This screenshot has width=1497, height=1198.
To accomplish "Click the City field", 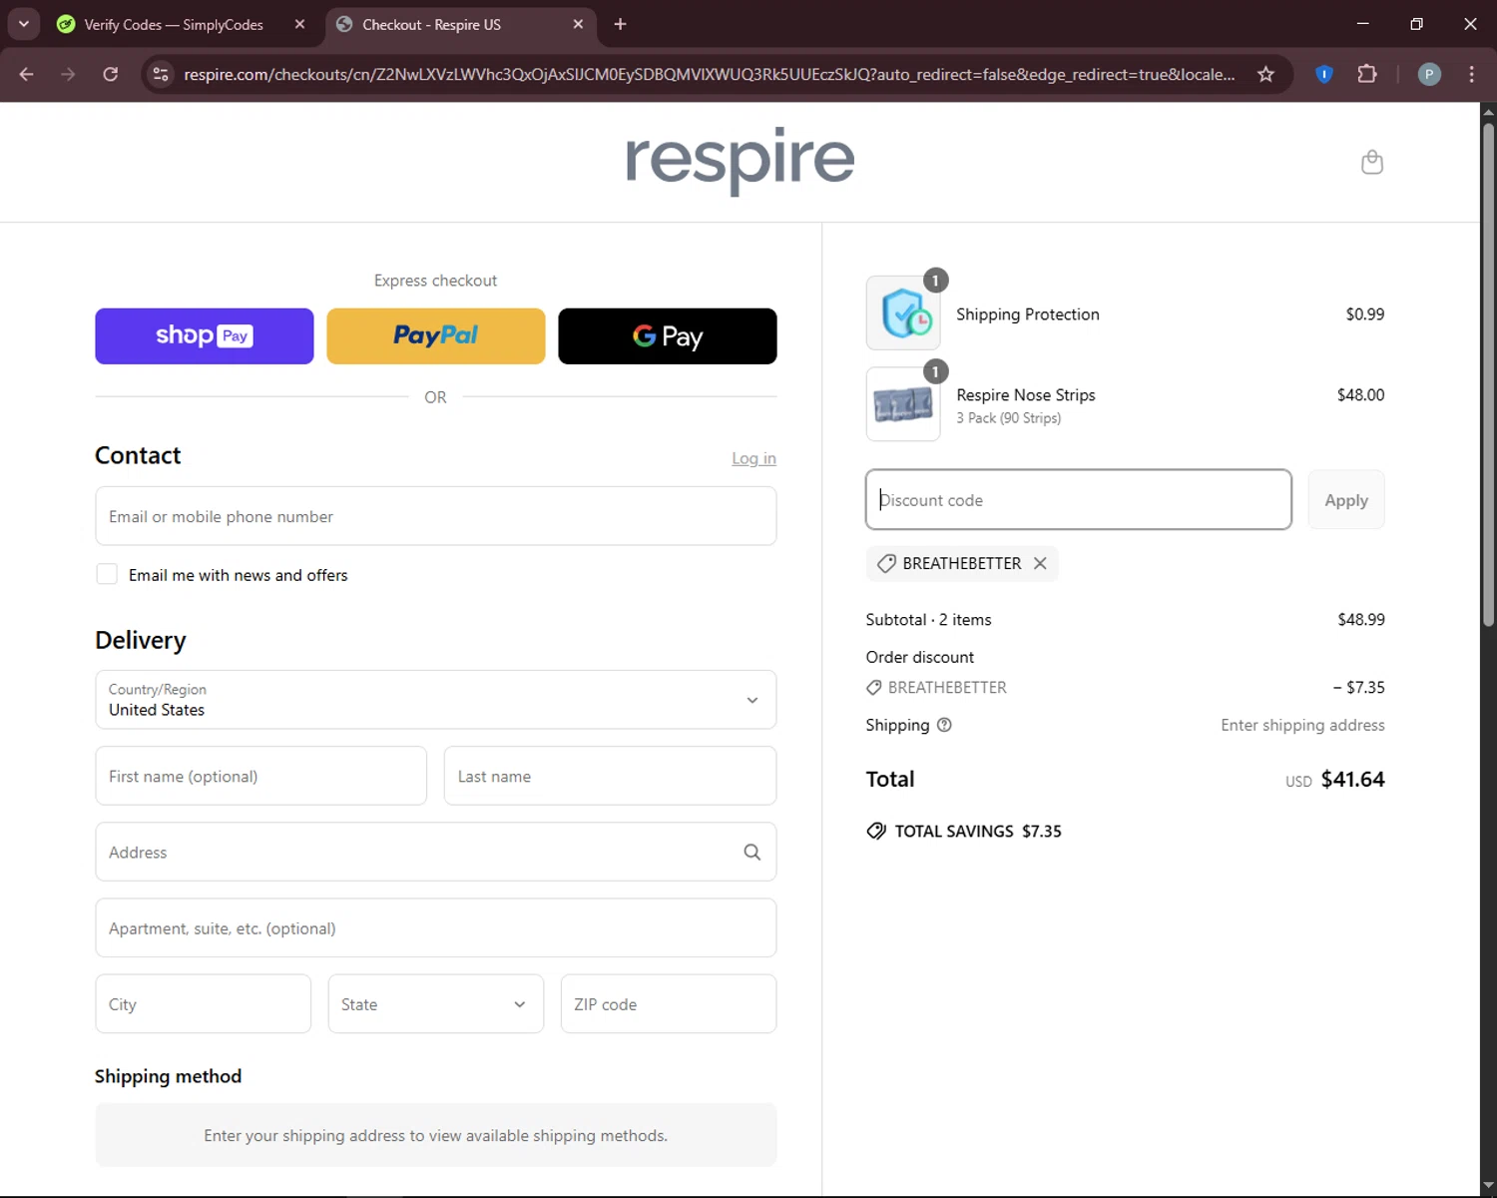I will [x=204, y=1004].
